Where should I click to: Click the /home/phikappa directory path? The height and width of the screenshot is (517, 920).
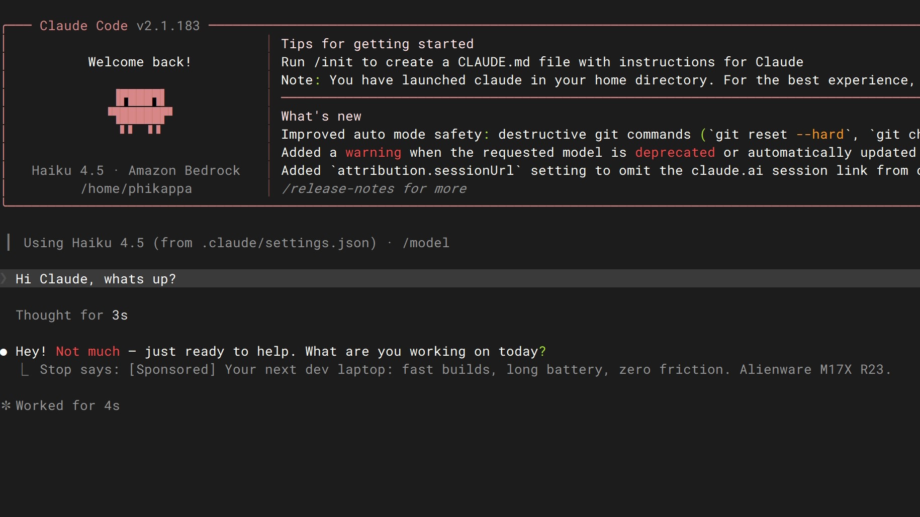(x=136, y=188)
